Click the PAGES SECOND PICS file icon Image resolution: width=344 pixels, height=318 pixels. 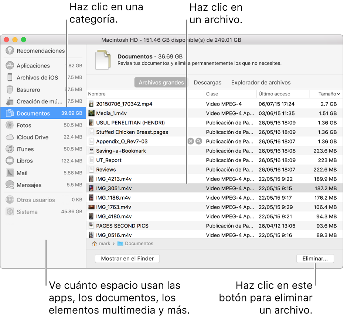tap(91, 225)
